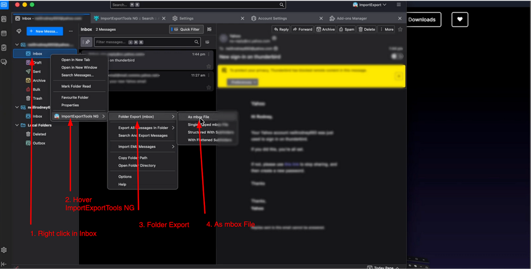Open the Thunderbird hamburger app menu
The height and width of the screenshot is (269, 531).
point(399,5)
